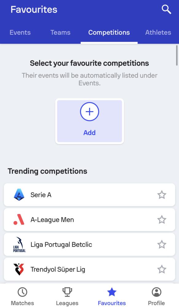Switch to the Events tab
Image resolution: width=179 pixels, height=307 pixels.
(x=20, y=33)
